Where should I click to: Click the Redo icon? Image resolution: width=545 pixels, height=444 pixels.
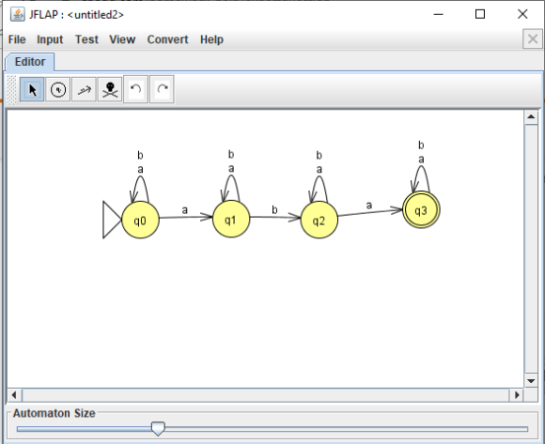tap(162, 89)
